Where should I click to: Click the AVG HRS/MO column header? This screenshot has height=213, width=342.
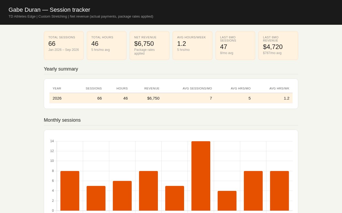241,88
